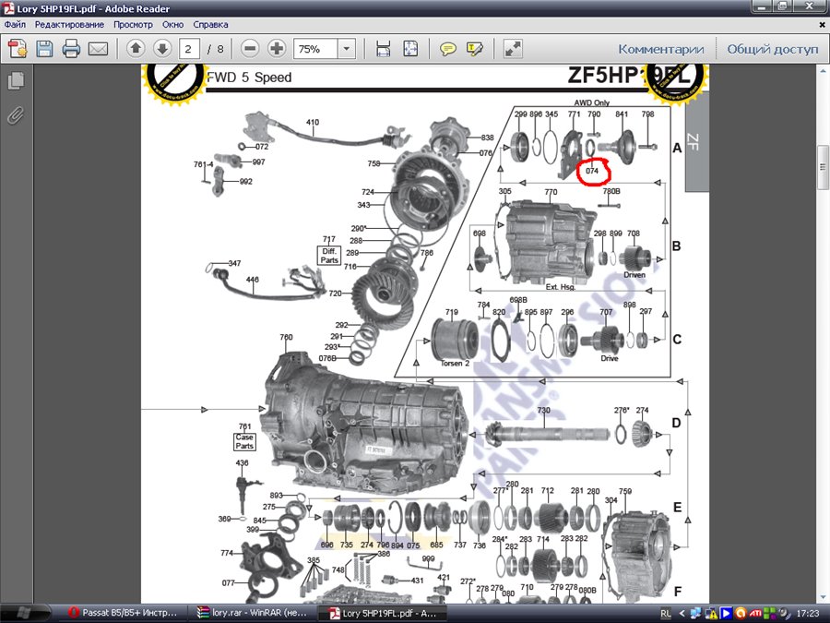Click RL language indicator in tray

tap(666, 614)
